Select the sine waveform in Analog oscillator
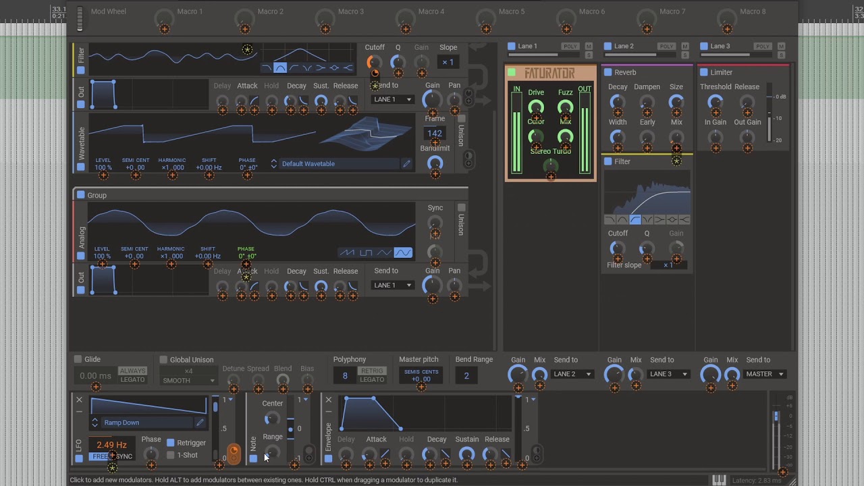This screenshot has height=486, width=864. 403,253
